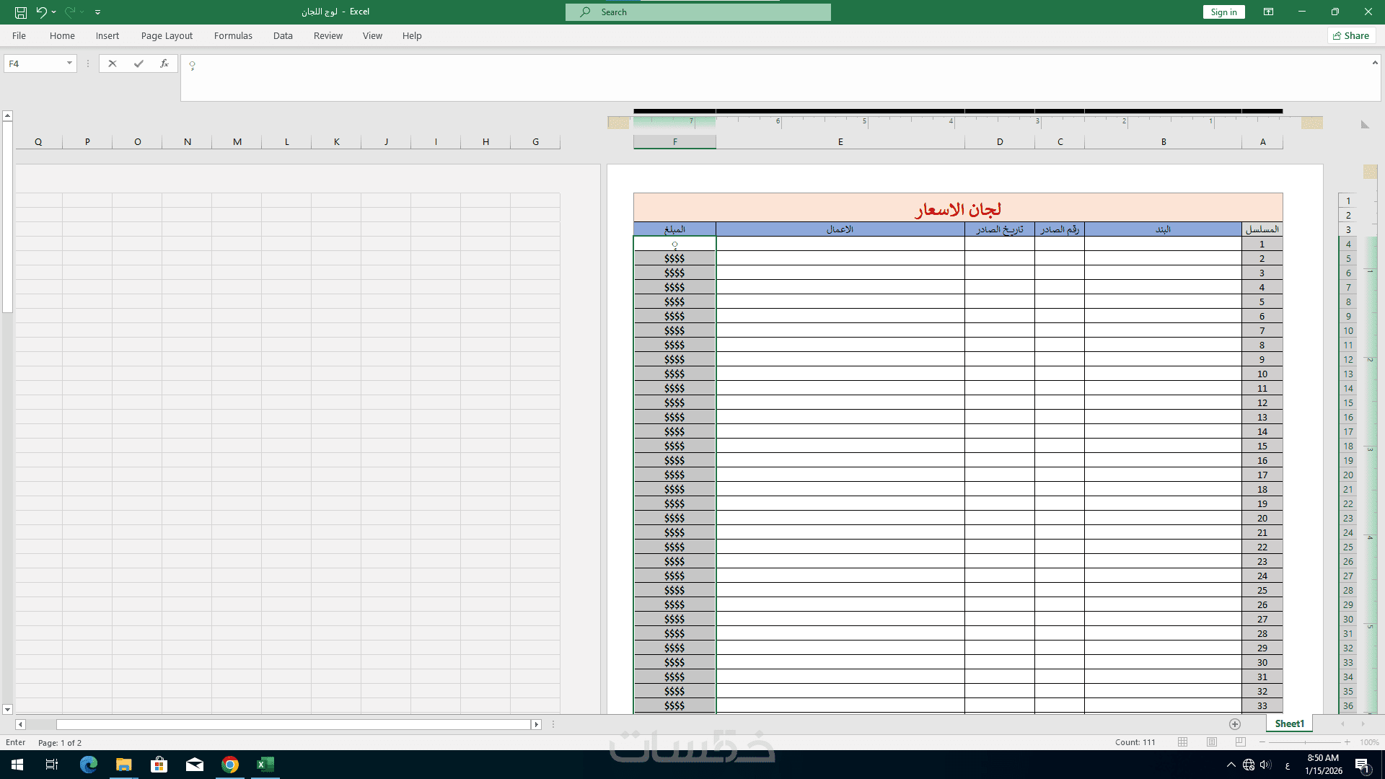Screen dimensions: 1385x779
Task: Zoom out with the minus button
Action: pos(1262,742)
